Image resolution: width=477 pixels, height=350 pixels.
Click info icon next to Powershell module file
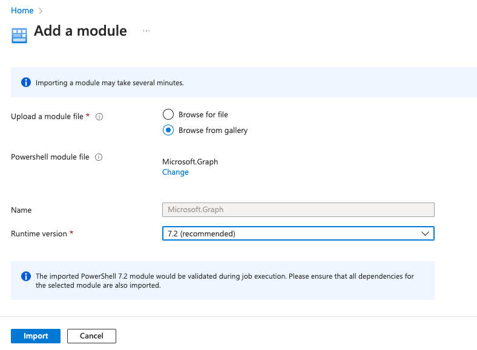[x=99, y=157]
